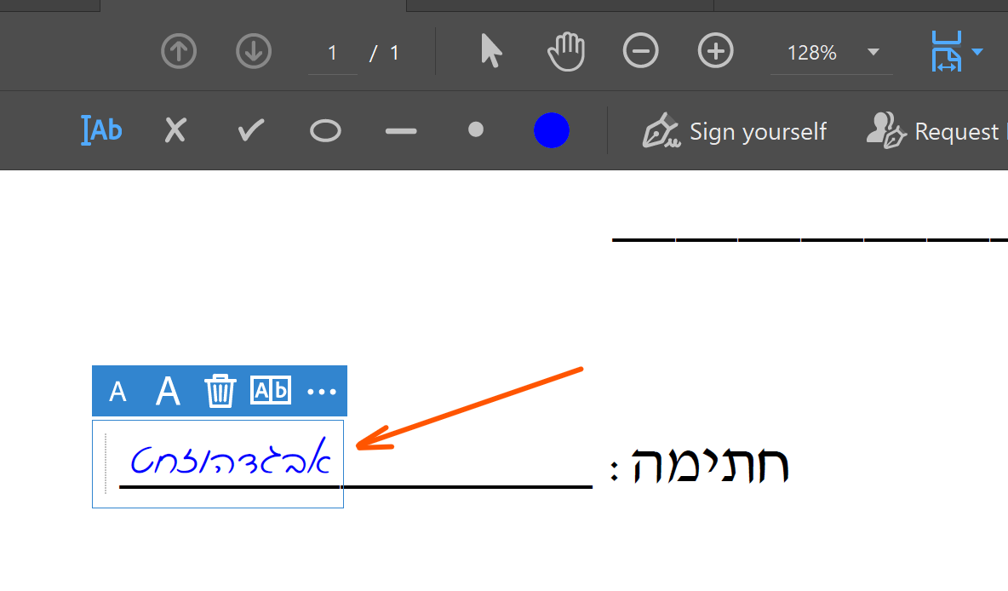Open the save file icon
This screenshot has width=1008, height=591.
948,51
